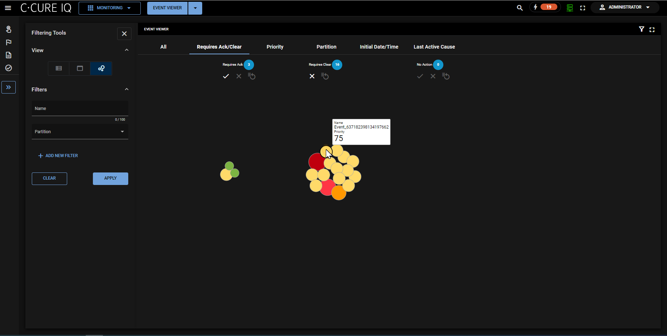Image resolution: width=667 pixels, height=336 pixels.
Task: Click Add New Filter link
Action: pyautogui.click(x=58, y=156)
